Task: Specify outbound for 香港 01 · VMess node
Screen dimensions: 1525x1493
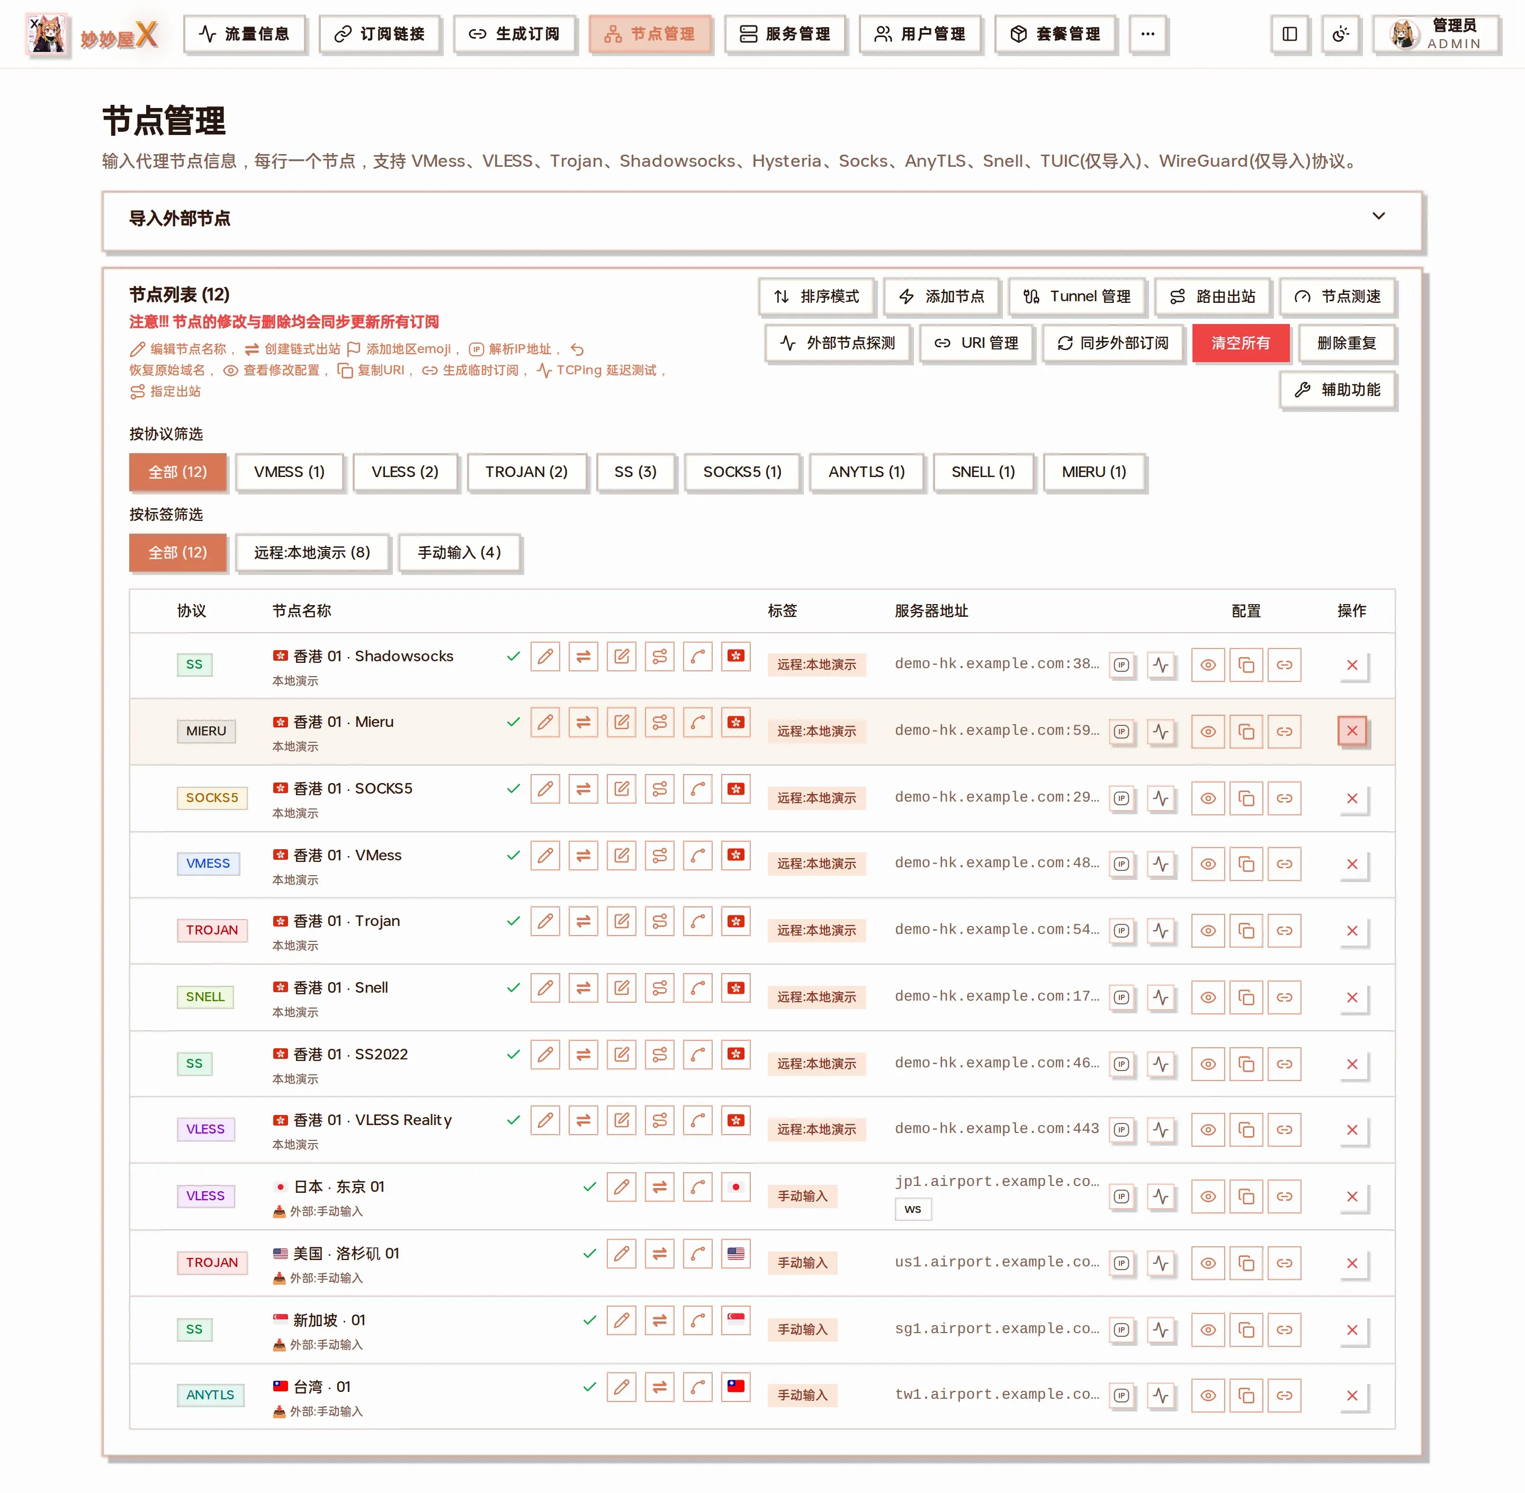Action: tap(659, 856)
